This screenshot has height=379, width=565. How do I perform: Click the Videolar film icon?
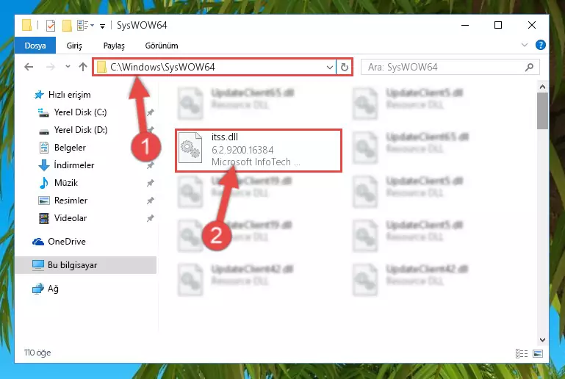point(43,218)
